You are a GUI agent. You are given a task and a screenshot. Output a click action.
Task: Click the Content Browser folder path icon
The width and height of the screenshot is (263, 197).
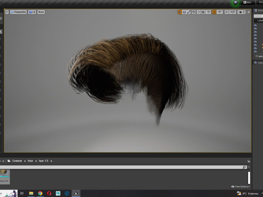point(9,161)
